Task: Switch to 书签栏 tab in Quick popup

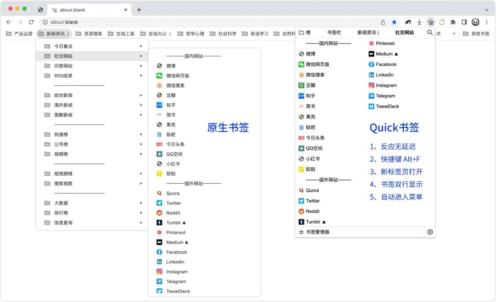Action: coord(334,32)
